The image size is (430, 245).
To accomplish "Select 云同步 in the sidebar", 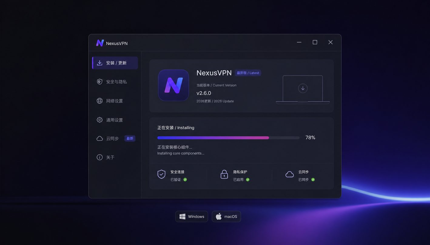I will pyautogui.click(x=115, y=139).
